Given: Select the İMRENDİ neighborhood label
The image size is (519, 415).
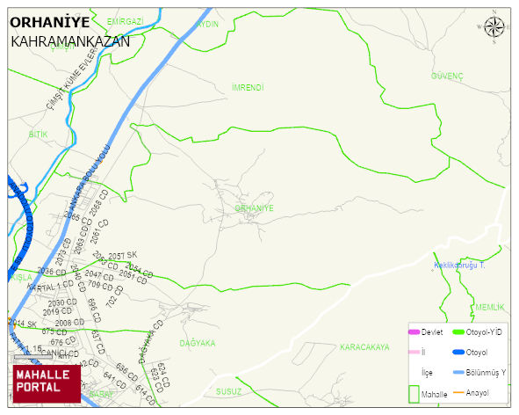Looking at the screenshot, I should coord(248,88).
